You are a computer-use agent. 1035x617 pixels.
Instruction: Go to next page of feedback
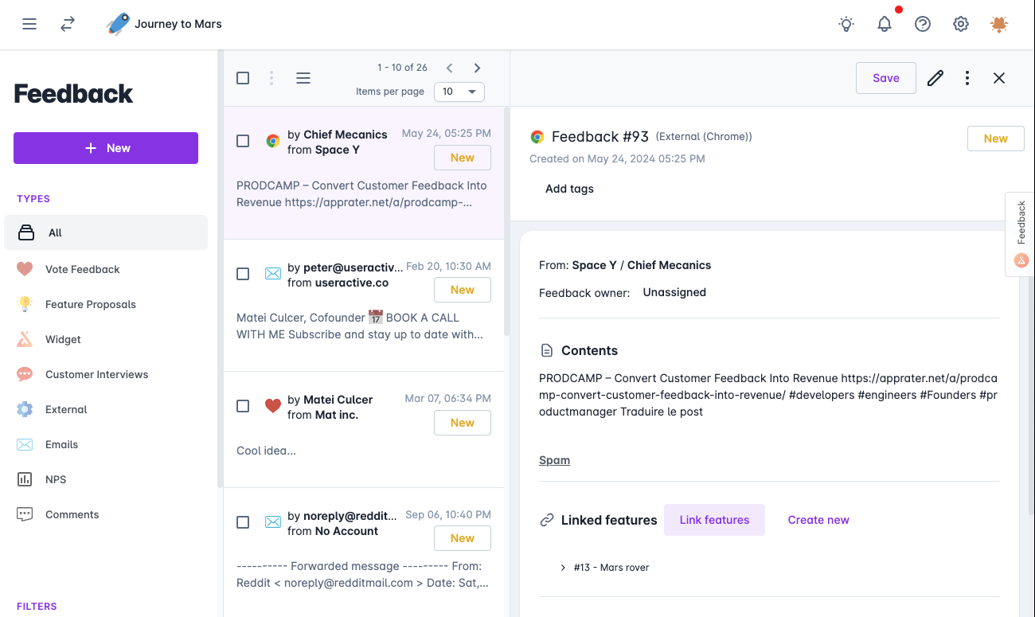click(x=477, y=68)
